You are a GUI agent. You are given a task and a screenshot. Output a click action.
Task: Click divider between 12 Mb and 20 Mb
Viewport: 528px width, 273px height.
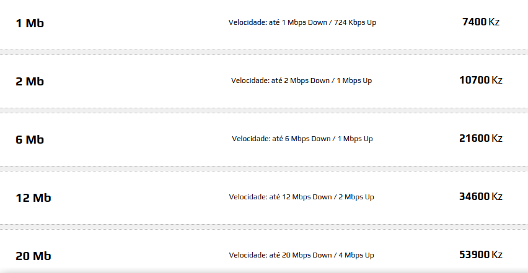coord(264,227)
